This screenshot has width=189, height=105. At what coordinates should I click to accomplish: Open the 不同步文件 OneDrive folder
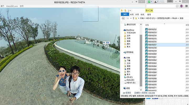tap(131, 33)
